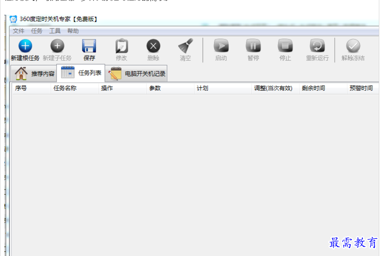
Task: Click the 重新运行 rerun icon
Action: (317, 46)
